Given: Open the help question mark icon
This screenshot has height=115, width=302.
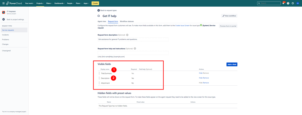Looking at the screenshot, I should point(288,3).
